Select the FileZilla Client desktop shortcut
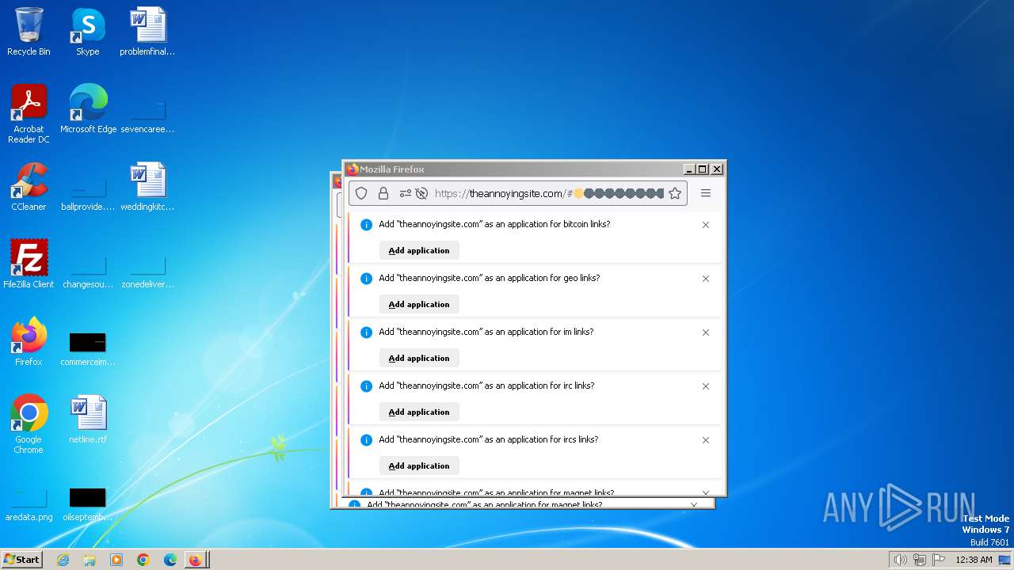The width and height of the screenshot is (1014, 570). [29, 264]
